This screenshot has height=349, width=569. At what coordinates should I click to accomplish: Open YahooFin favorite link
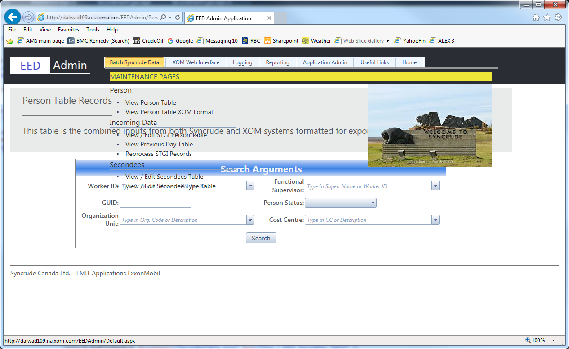[410, 41]
